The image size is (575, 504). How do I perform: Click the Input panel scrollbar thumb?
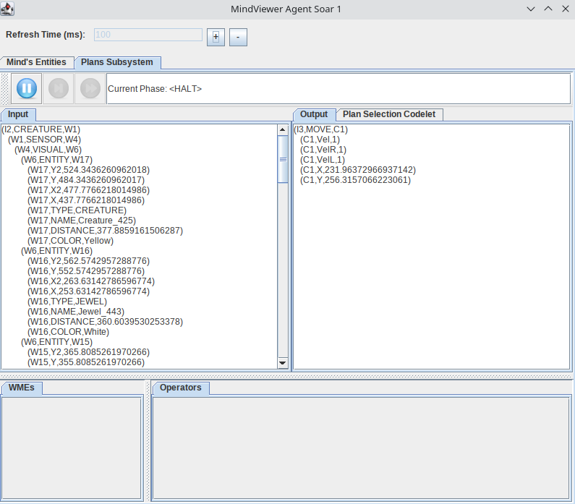pos(283,159)
